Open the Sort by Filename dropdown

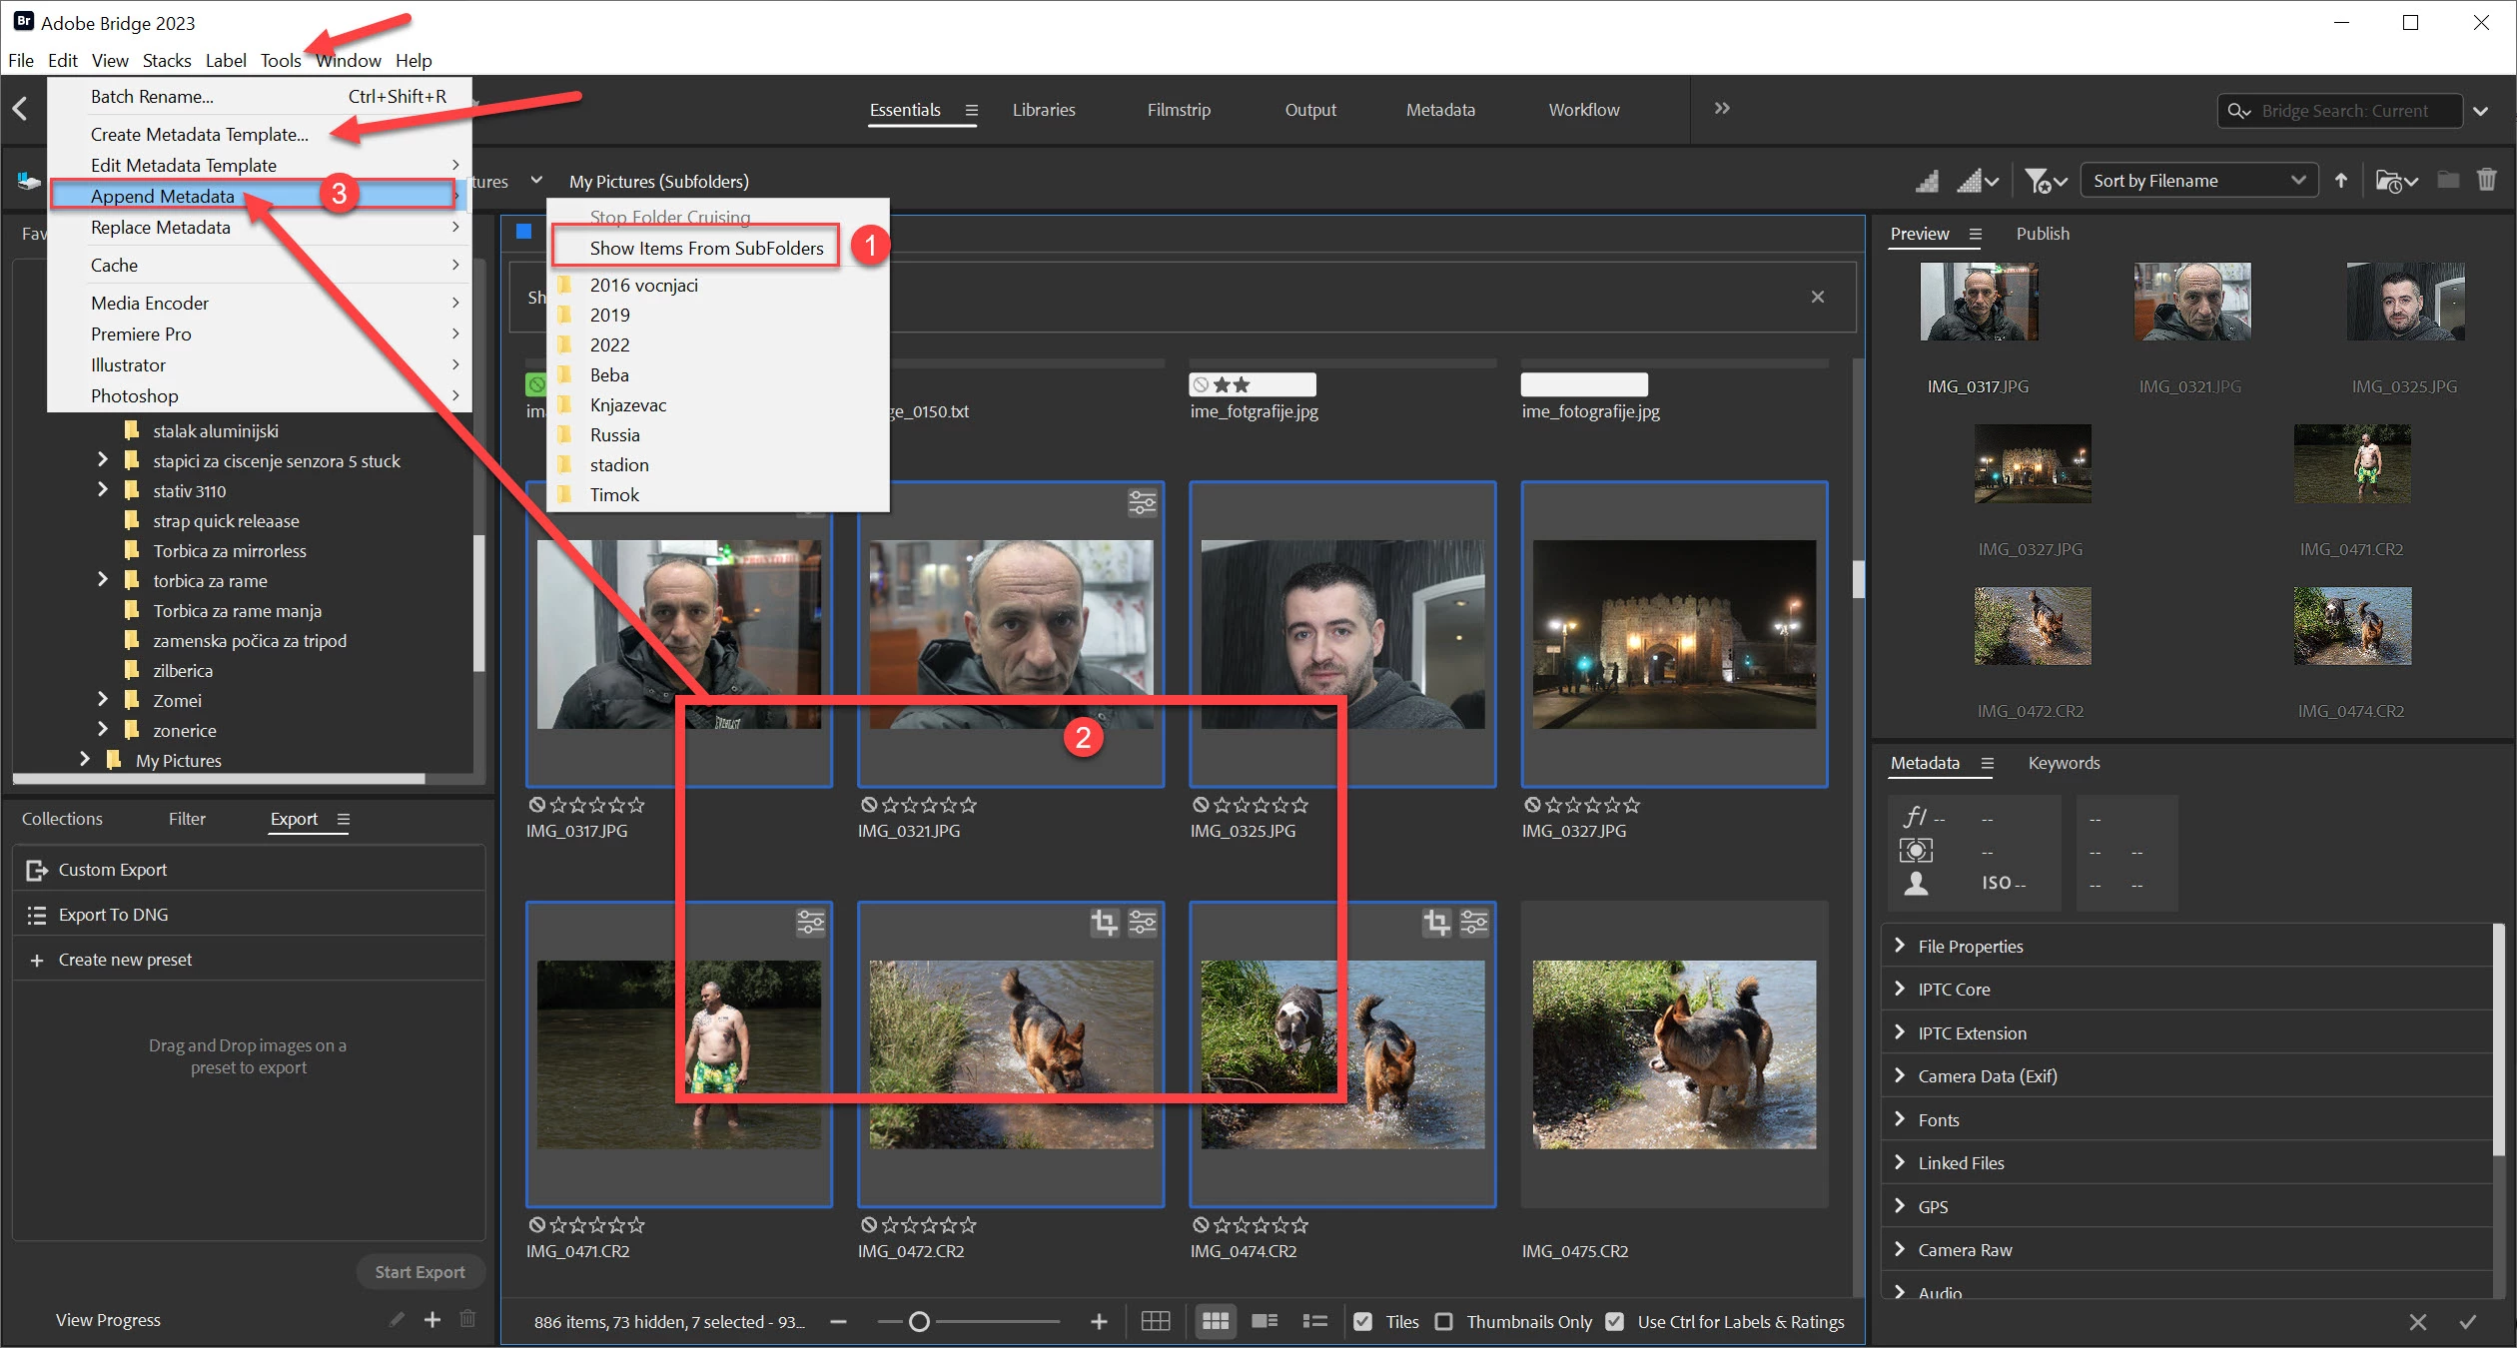click(2197, 181)
